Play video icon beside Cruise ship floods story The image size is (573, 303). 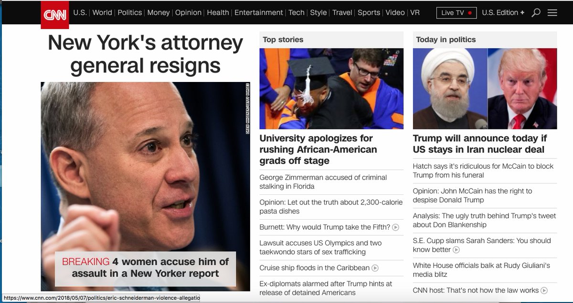tap(375, 268)
